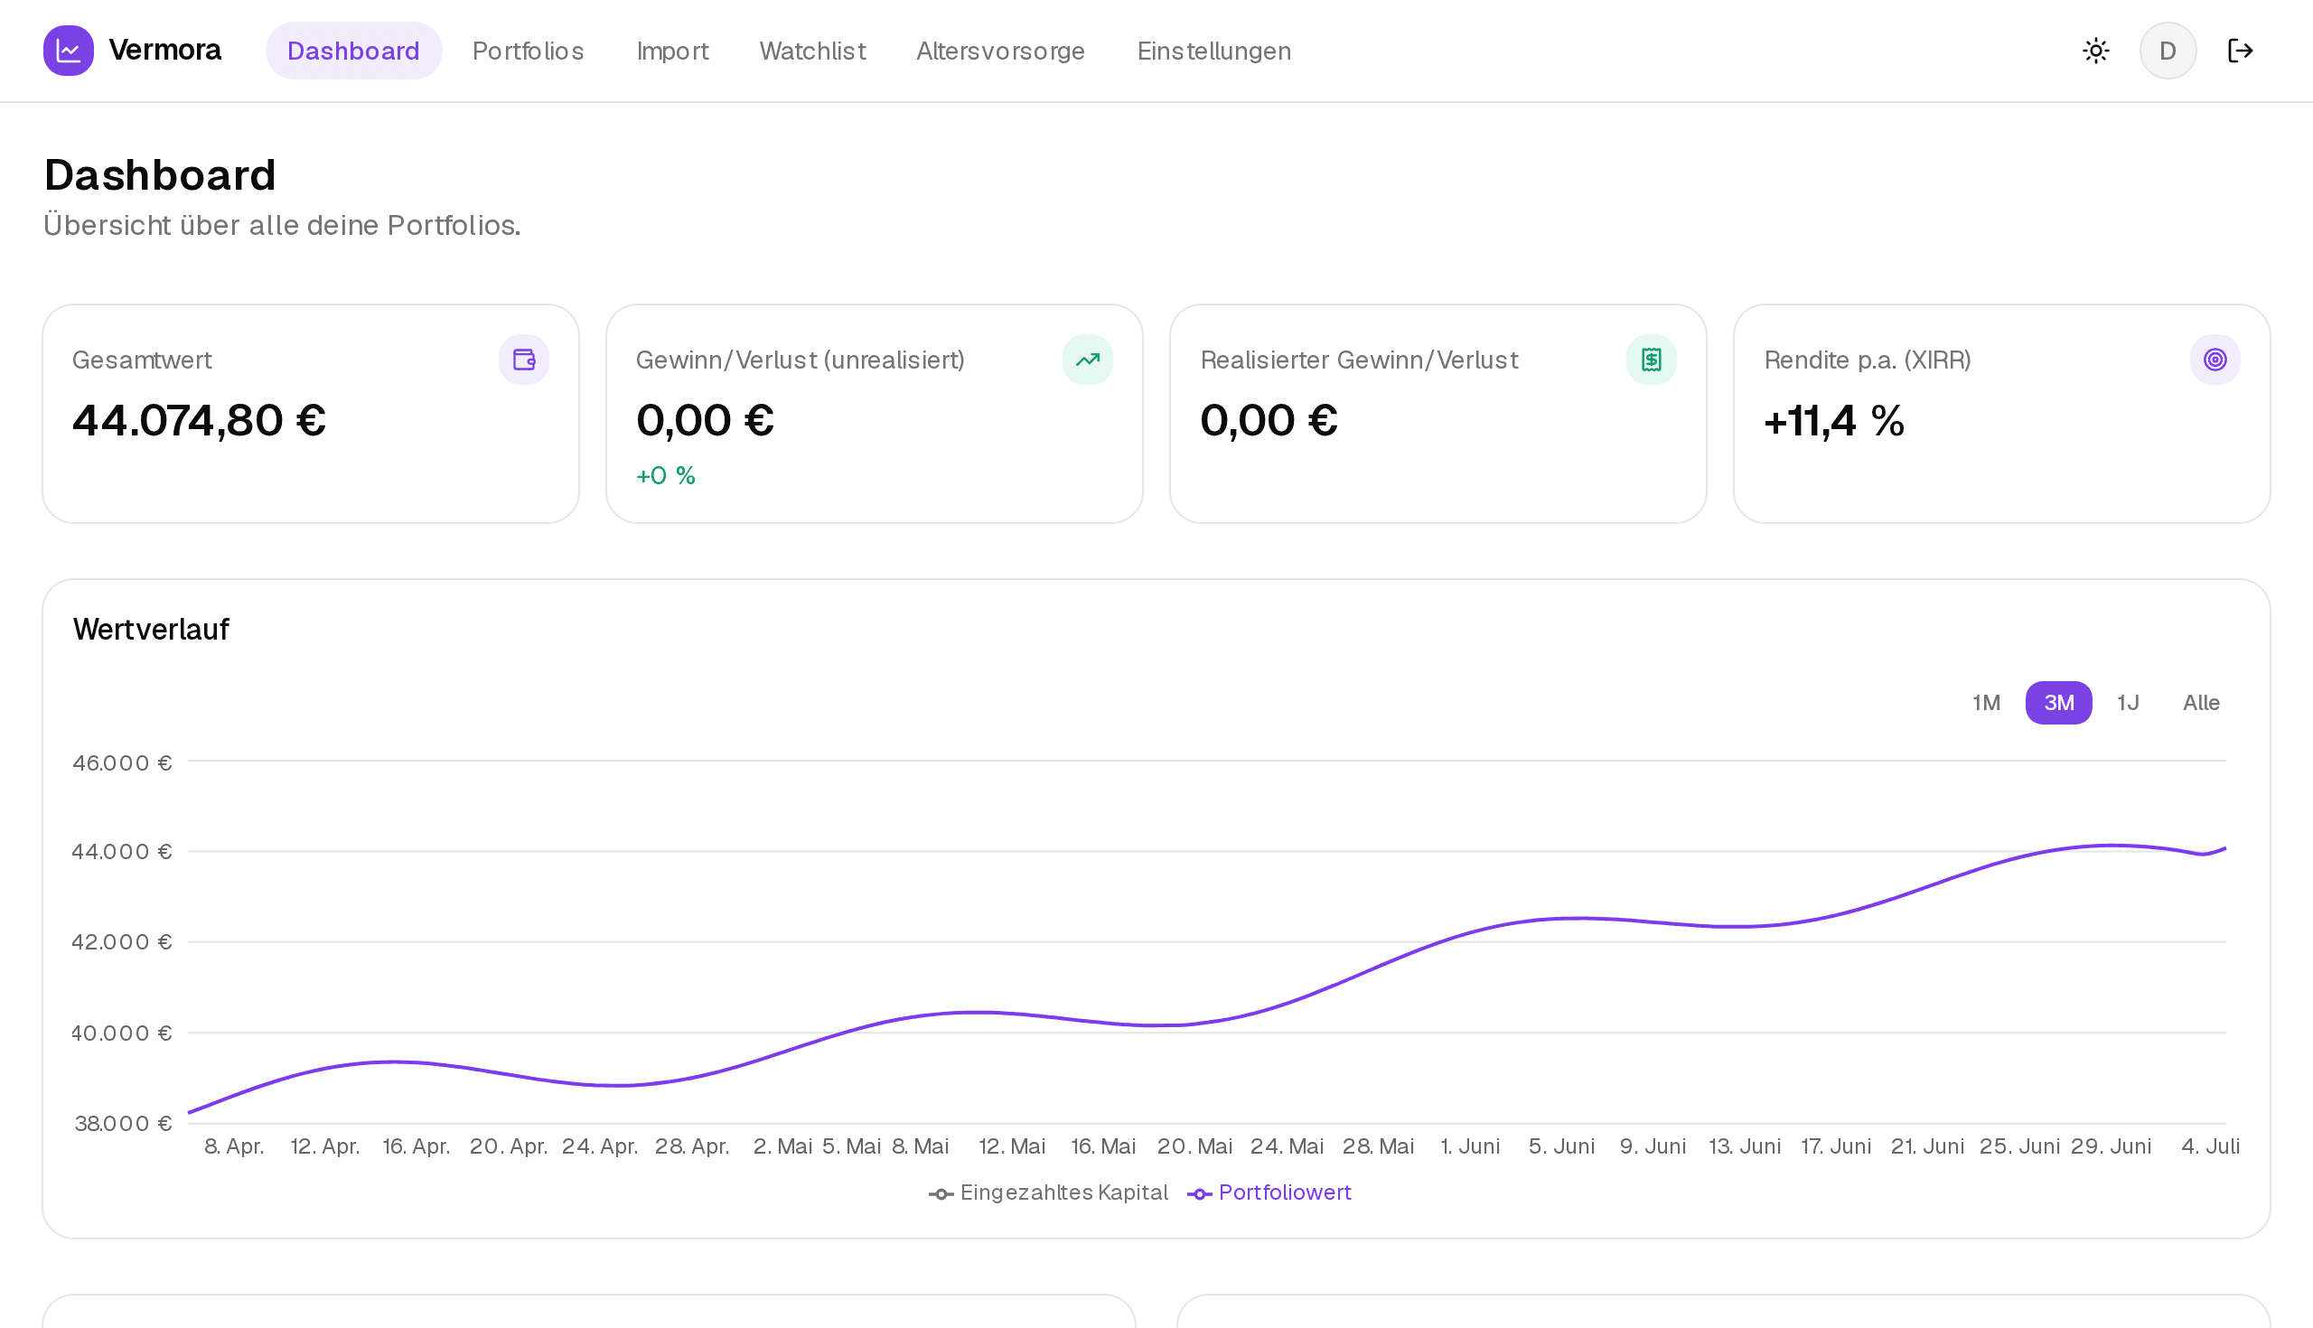The width and height of the screenshot is (2313, 1328).
Task: Click the wallet icon on Gesamtwert card
Action: tap(523, 360)
